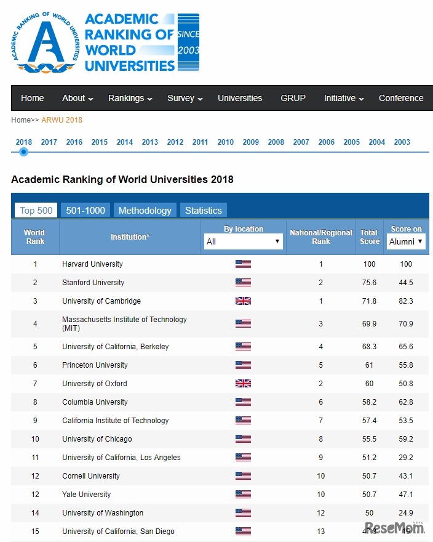Open the Harvard University link
This screenshot has width=433, height=542.
click(92, 264)
